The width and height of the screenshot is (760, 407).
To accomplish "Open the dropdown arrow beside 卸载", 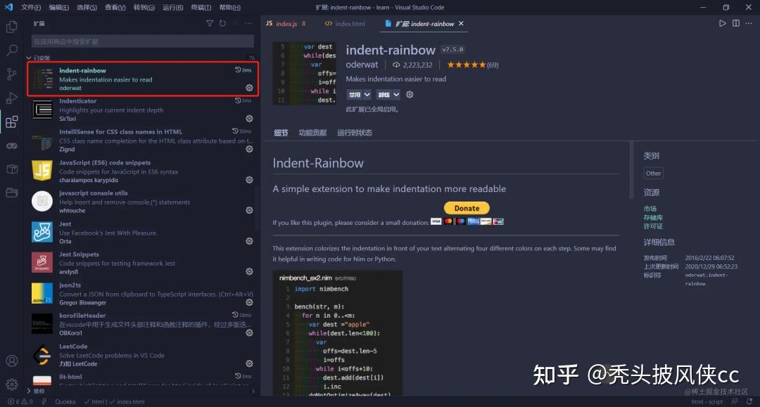I will point(396,95).
